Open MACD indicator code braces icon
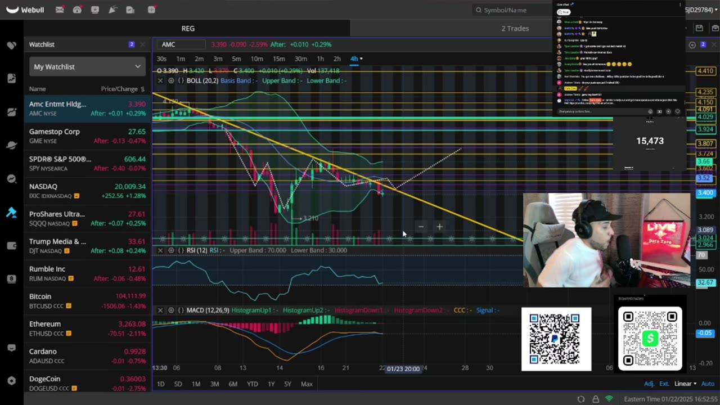 181,310
